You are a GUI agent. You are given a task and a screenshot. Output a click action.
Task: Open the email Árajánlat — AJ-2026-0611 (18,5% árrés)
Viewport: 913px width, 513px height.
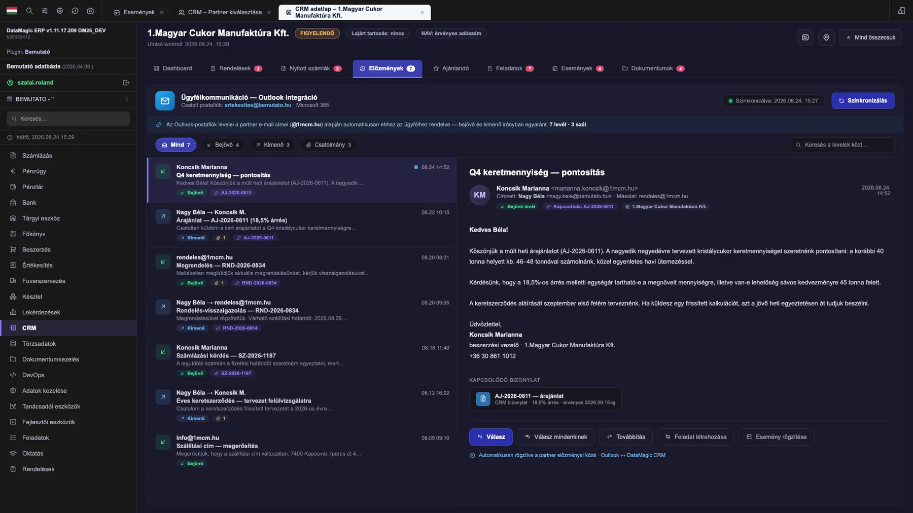click(302, 225)
